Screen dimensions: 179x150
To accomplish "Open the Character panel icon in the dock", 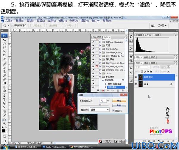I will coord(131,68).
